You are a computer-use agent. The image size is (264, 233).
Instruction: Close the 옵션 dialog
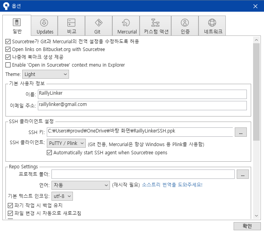coord(255,6)
